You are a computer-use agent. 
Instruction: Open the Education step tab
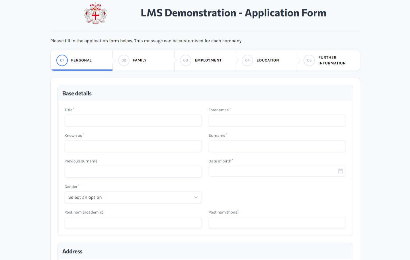point(268,60)
